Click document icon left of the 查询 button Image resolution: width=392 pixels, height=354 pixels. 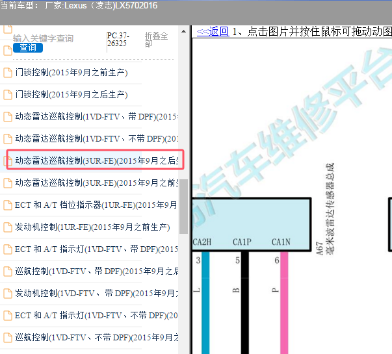click(8, 51)
